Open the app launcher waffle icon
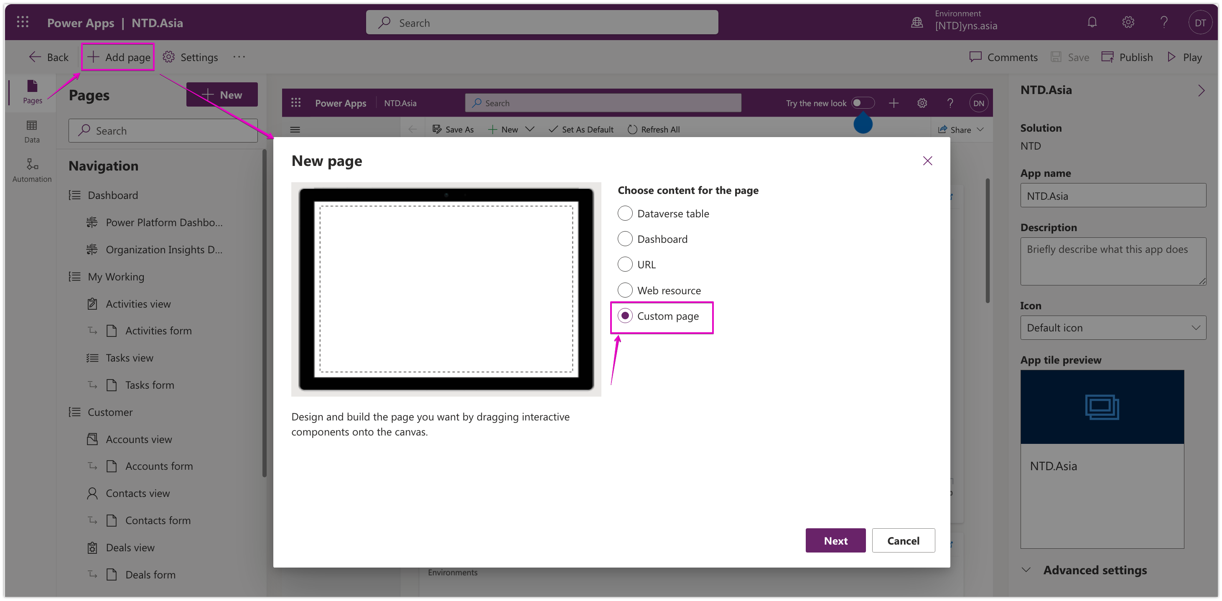 point(22,22)
